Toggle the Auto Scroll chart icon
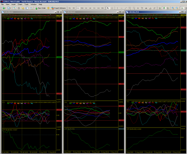The image size is (187, 154). click(x=182, y=8)
